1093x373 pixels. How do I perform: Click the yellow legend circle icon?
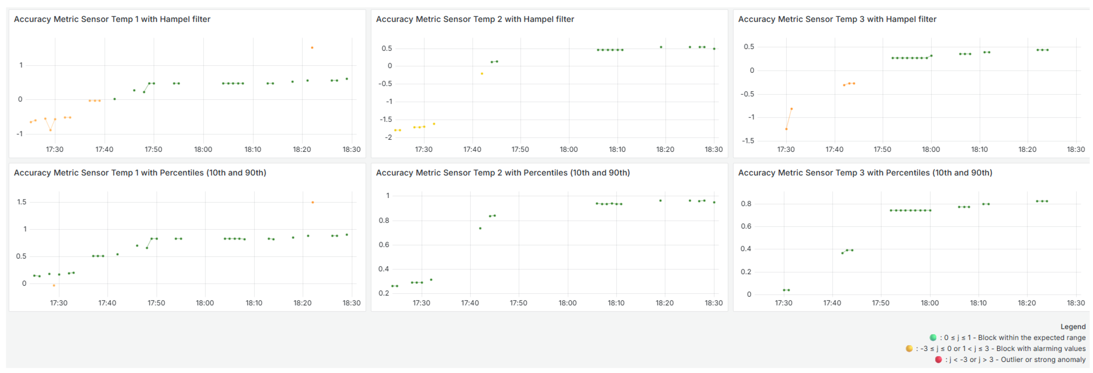pos(909,349)
